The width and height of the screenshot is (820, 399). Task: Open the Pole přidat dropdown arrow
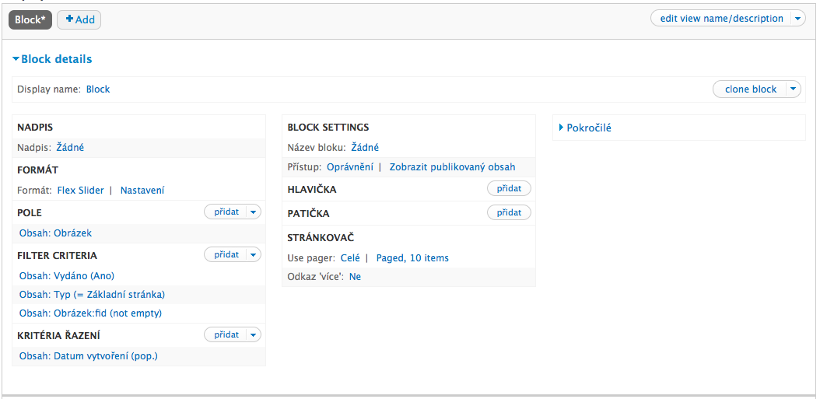click(x=254, y=212)
